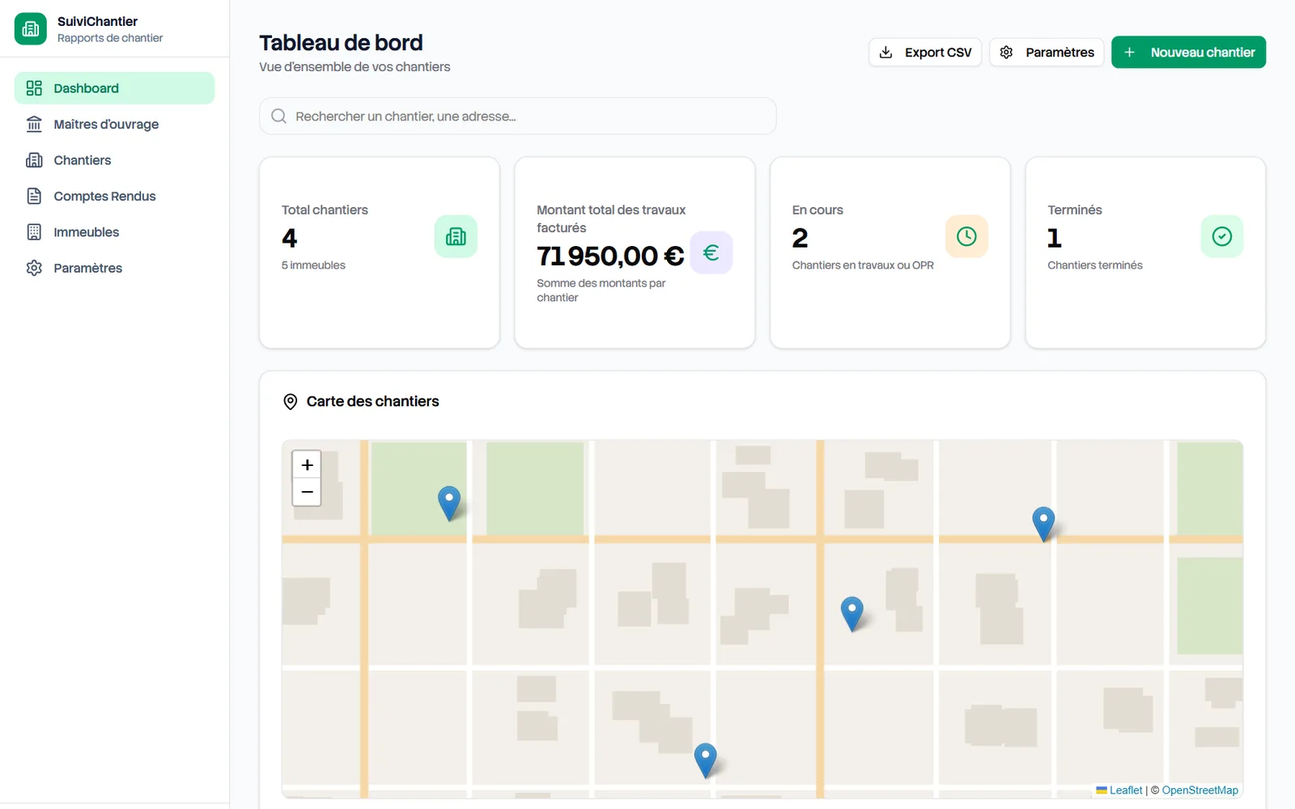This screenshot has height=809, width=1295.
Task: Click the plus icon on Nouveau chantier
Action: click(x=1129, y=53)
